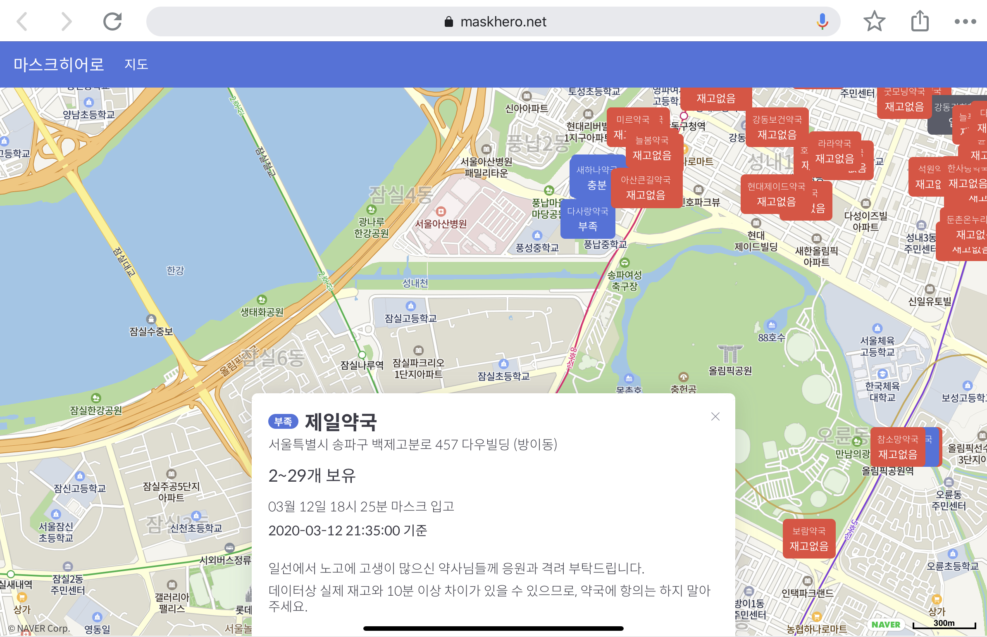Screen dimensions: 987x637
Task: Tap the microphone icon in address bar
Action: (x=822, y=21)
